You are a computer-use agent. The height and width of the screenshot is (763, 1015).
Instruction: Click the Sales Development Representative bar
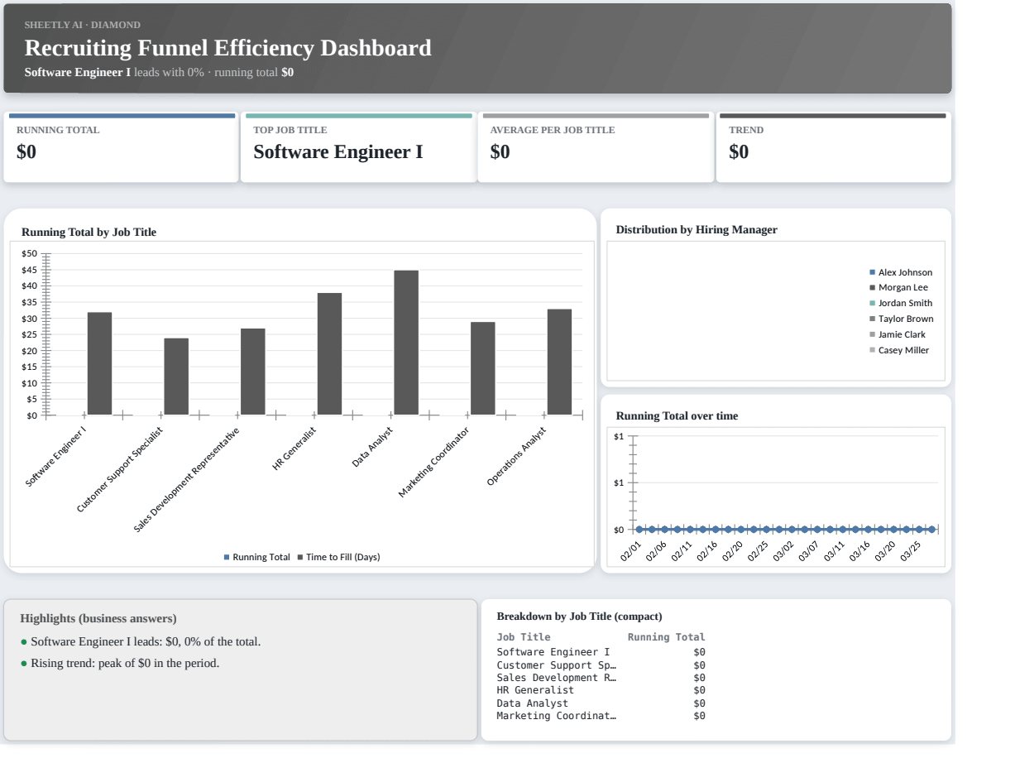click(253, 372)
